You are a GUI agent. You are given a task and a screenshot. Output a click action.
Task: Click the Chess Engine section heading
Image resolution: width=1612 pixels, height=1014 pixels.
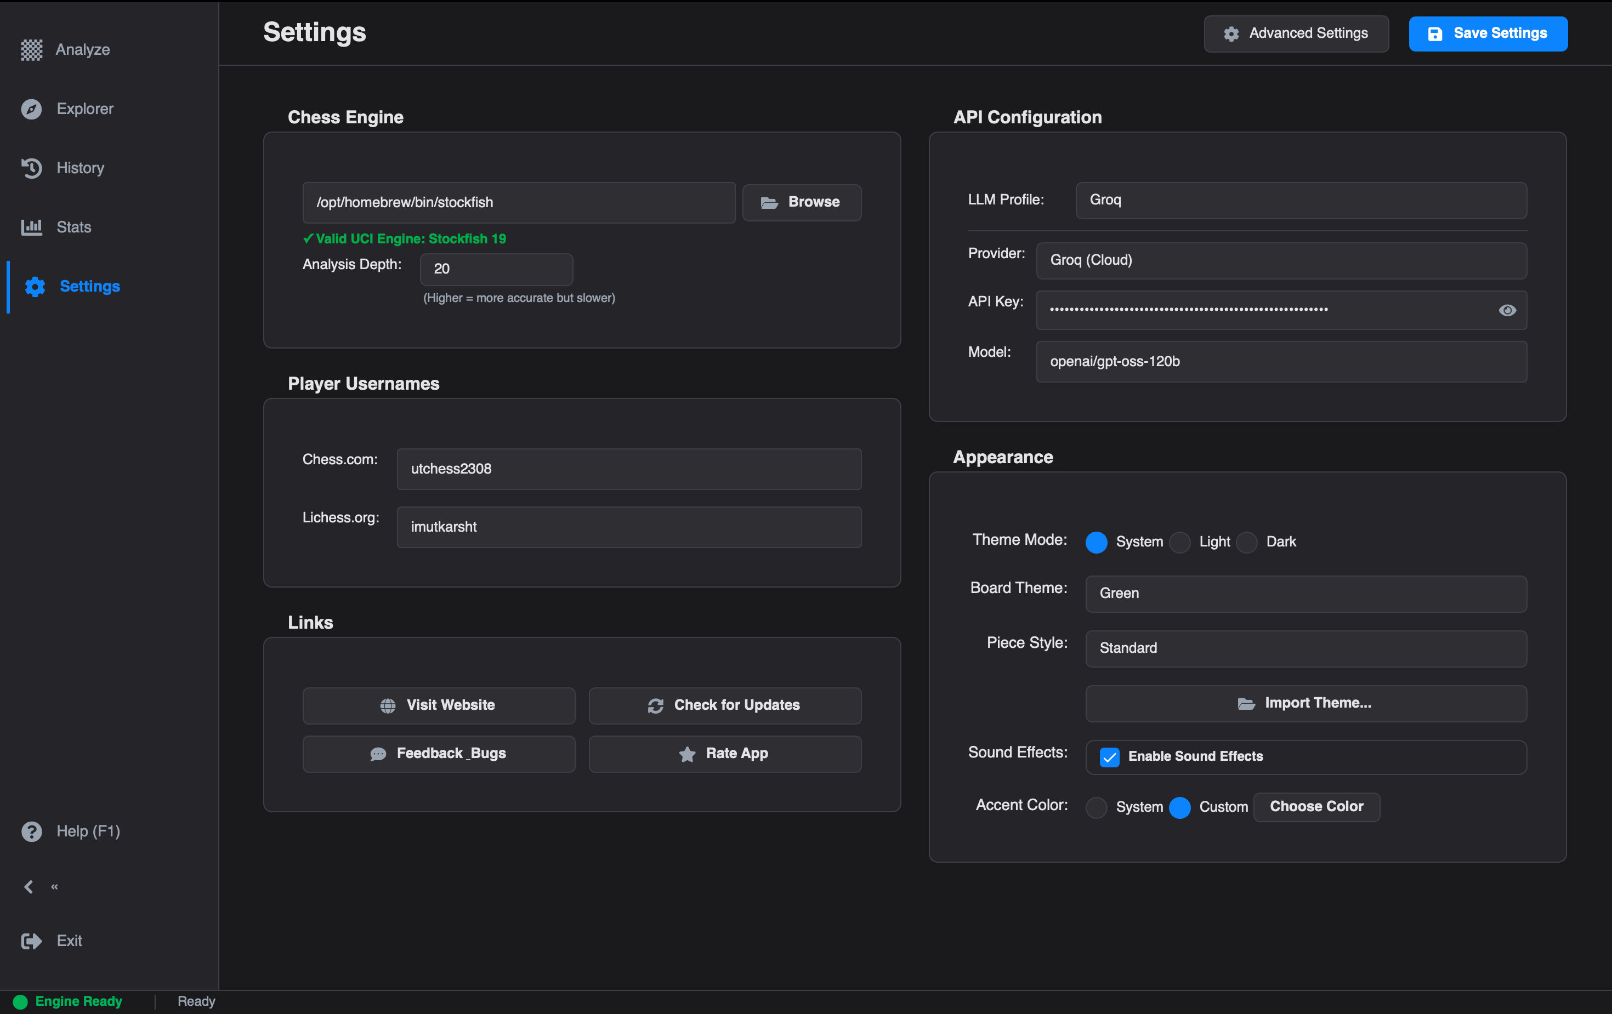click(x=345, y=117)
